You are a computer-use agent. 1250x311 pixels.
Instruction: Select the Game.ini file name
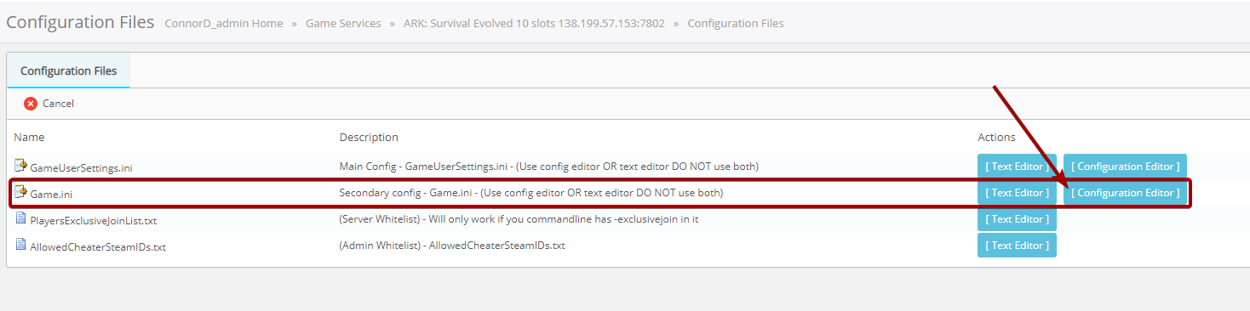[51, 195]
